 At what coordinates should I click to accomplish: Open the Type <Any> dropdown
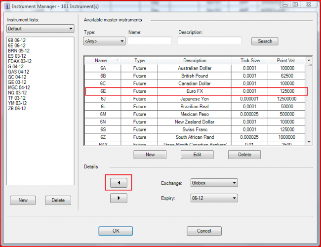(104, 41)
